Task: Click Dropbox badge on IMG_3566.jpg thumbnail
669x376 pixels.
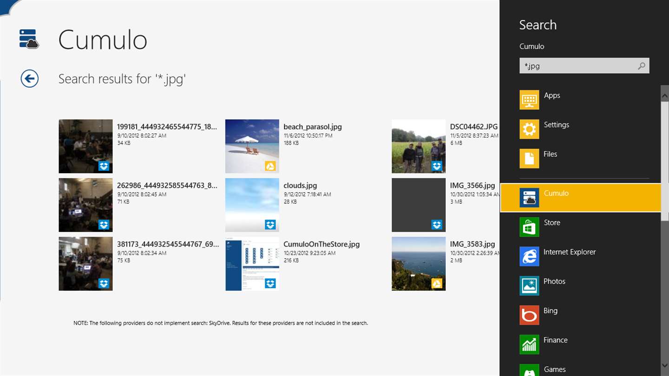Action: (437, 225)
